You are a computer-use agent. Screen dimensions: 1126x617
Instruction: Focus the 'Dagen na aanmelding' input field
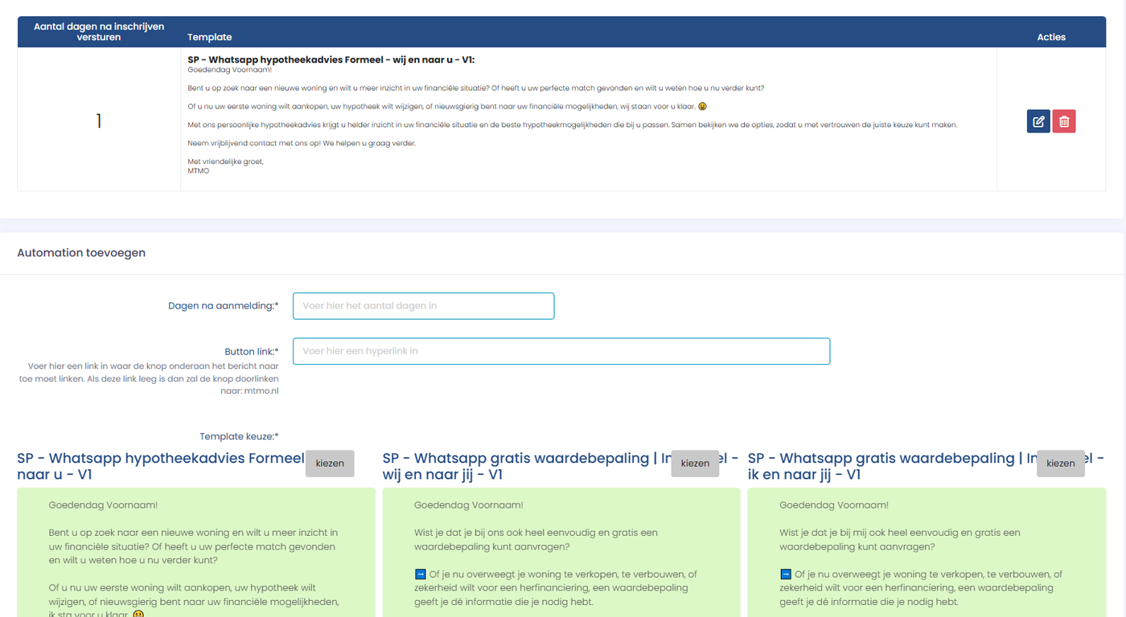coord(423,306)
